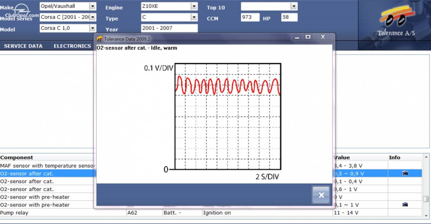Expand the Top 10 dropdown
Image resolution: width=431 pixels, height=224 pixels.
coord(294,6)
